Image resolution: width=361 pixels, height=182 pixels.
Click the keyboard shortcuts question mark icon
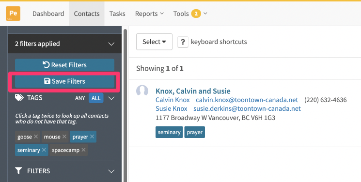183,42
